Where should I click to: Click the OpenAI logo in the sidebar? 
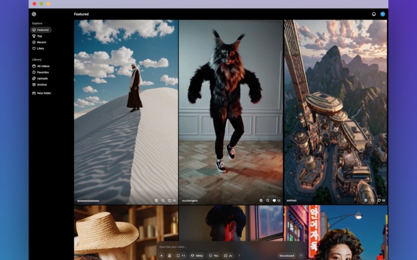[x=34, y=14]
